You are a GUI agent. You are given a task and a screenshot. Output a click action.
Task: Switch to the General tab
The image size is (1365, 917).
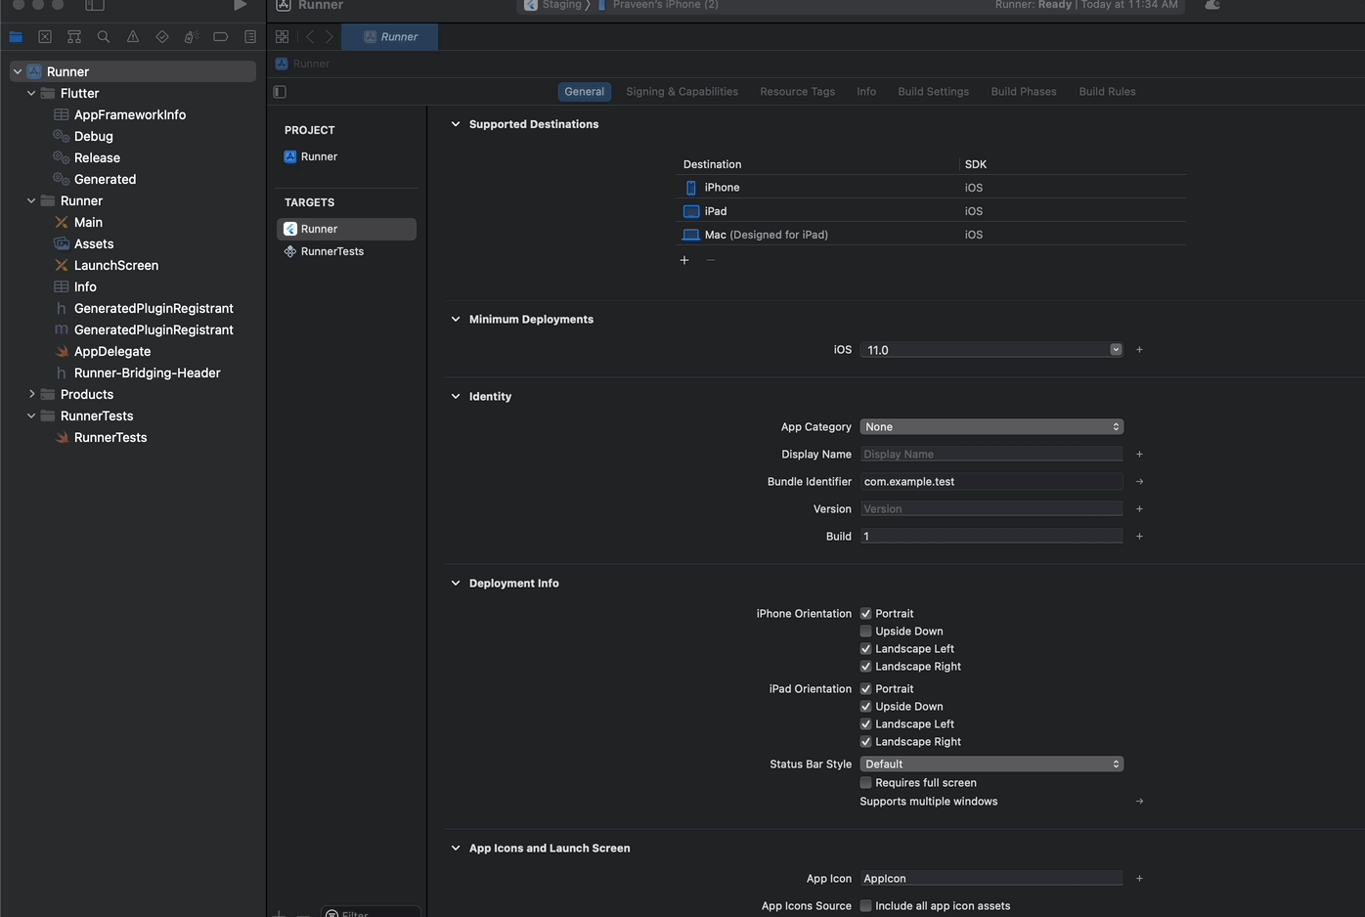click(x=585, y=92)
